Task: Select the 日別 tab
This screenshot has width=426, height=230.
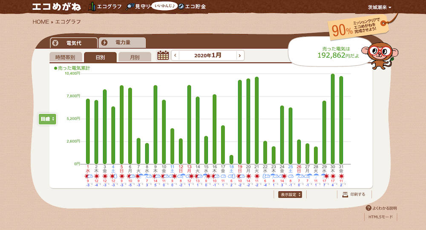Action: (x=100, y=57)
